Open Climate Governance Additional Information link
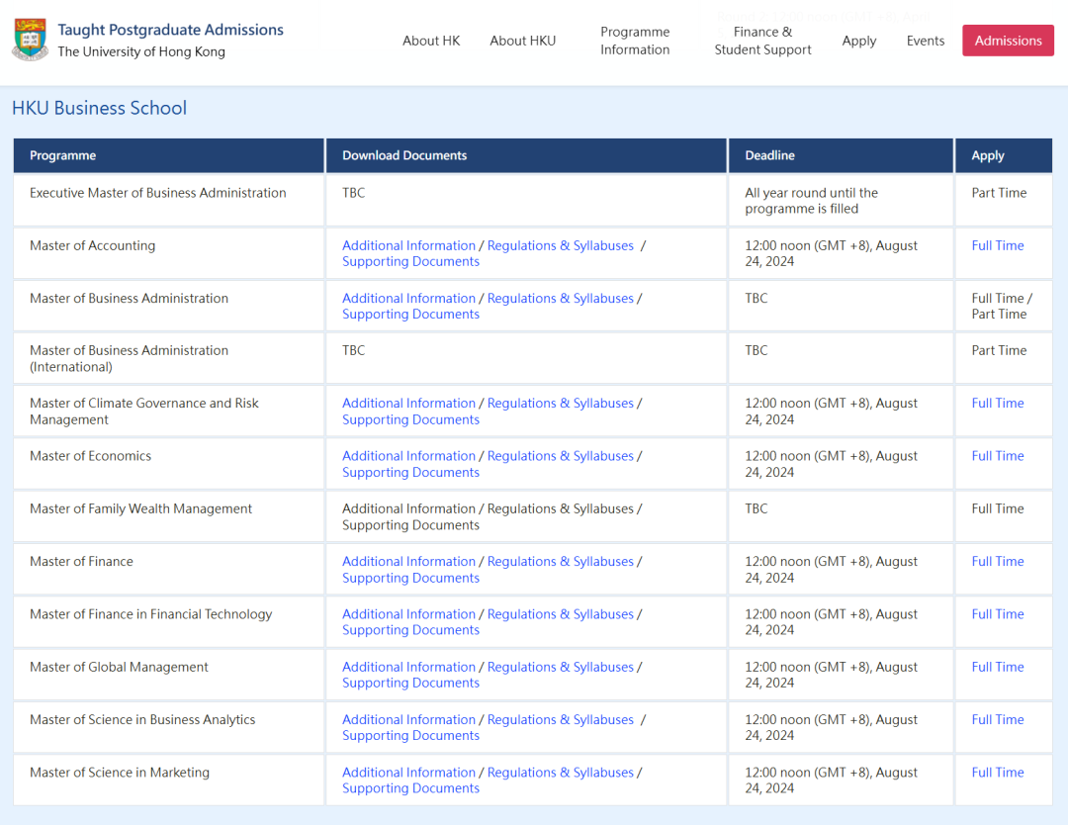 click(x=408, y=404)
